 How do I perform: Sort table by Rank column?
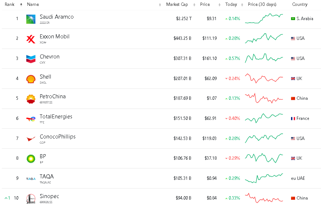point(9,4)
